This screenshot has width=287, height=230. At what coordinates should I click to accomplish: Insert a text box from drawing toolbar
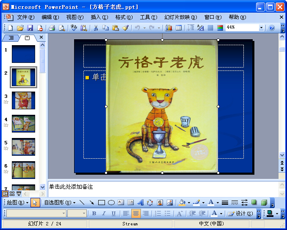pos(121,203)
